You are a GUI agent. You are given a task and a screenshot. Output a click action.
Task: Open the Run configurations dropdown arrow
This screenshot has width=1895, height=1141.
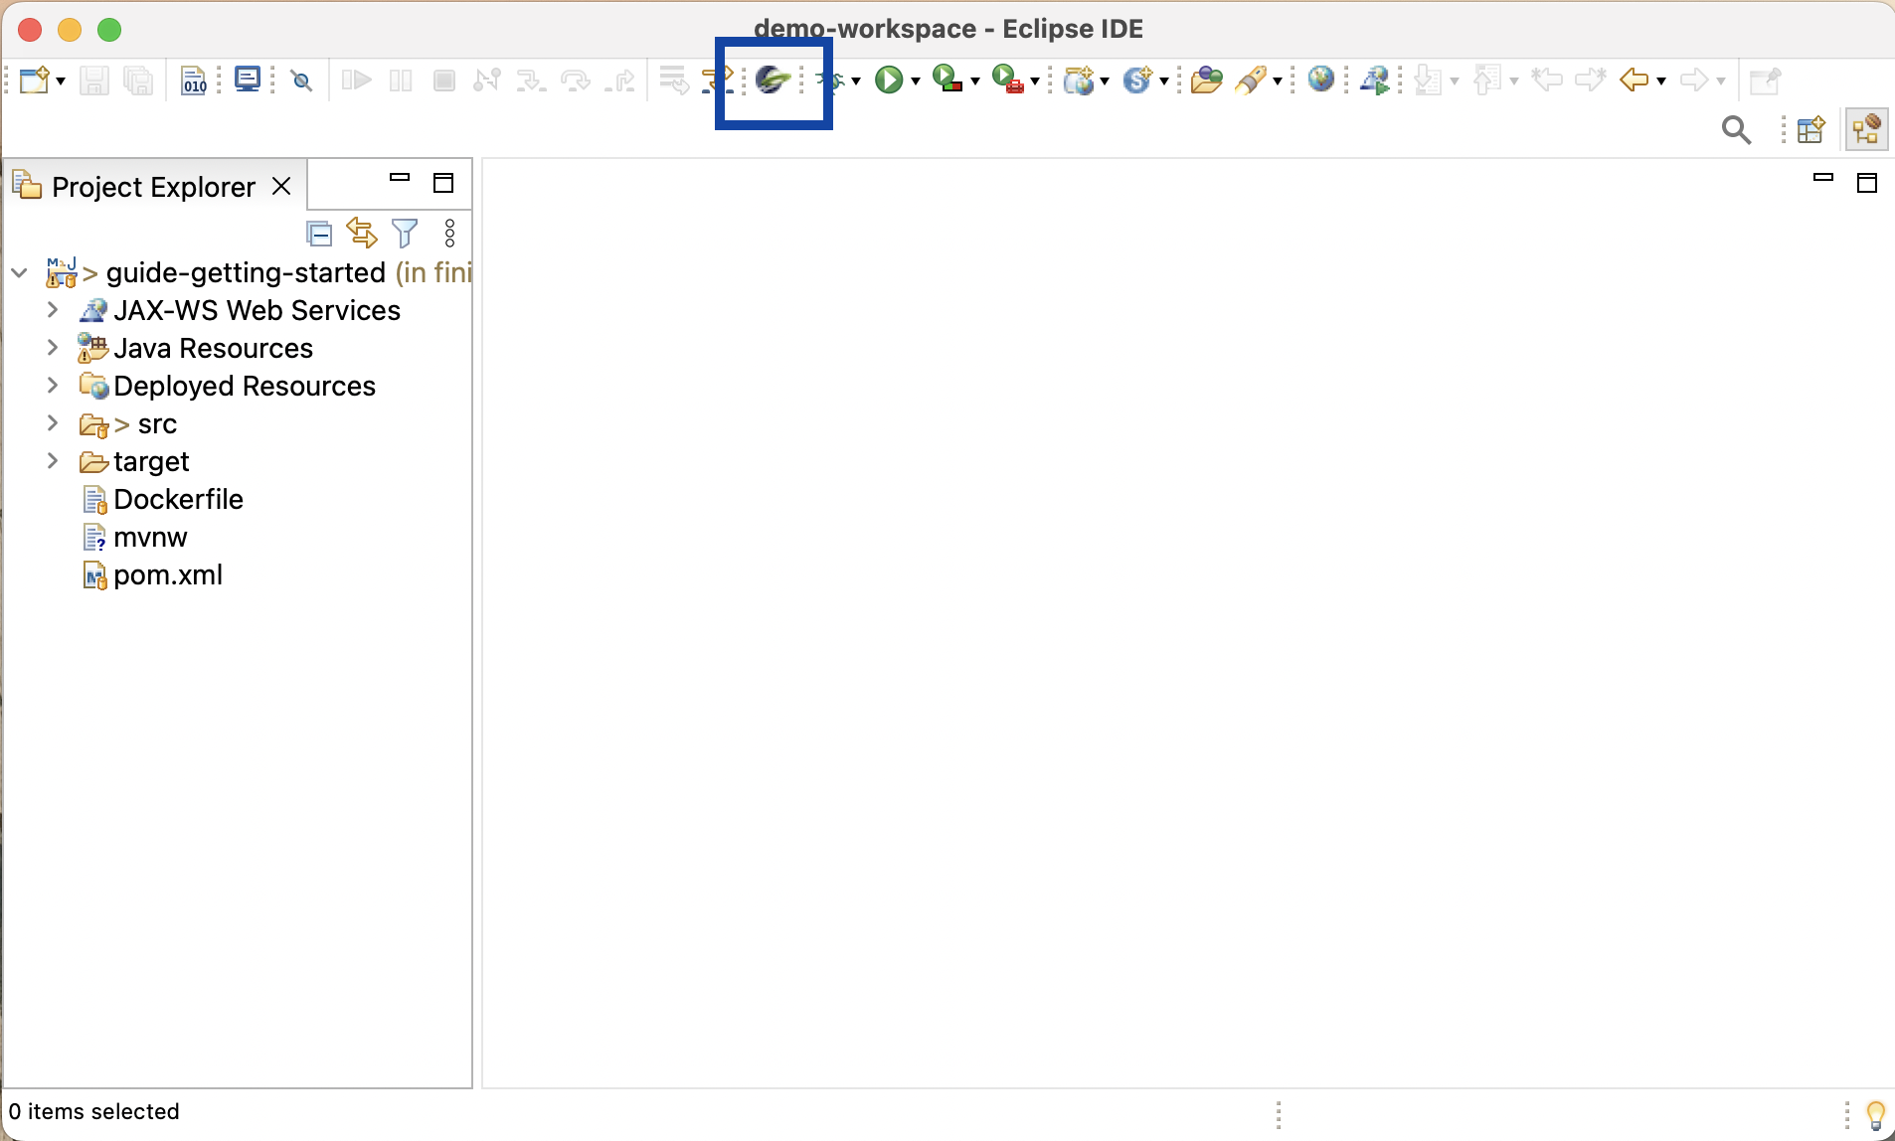[x=916, y=81]
